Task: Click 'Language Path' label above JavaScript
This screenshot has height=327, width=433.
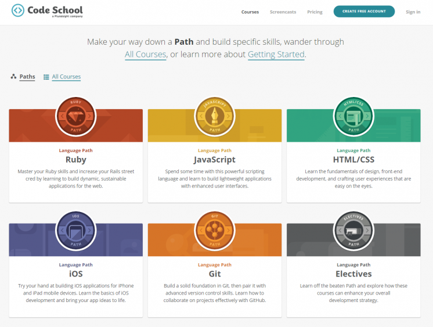Action: point(215,150)
